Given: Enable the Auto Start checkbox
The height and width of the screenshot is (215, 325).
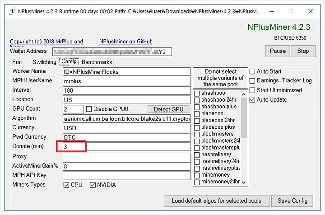Looking at the screenshot, I should pyautogui.click(x=252, y=71).
